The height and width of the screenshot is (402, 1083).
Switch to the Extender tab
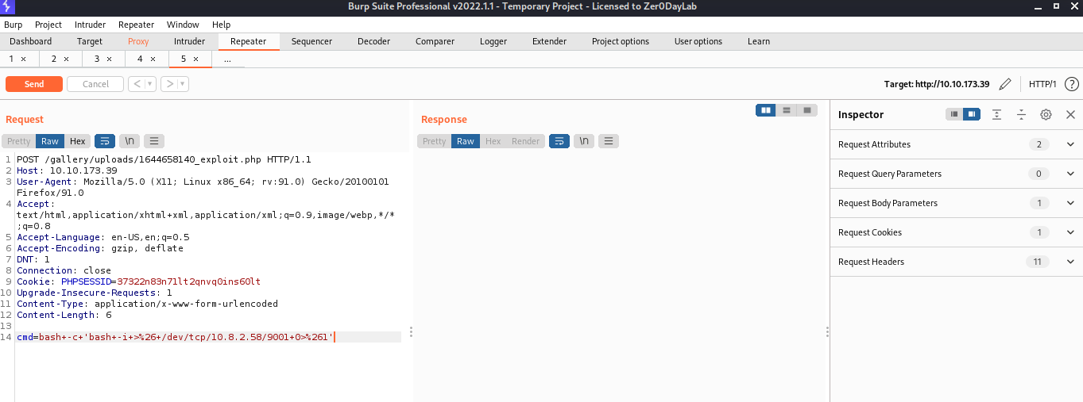550,41
